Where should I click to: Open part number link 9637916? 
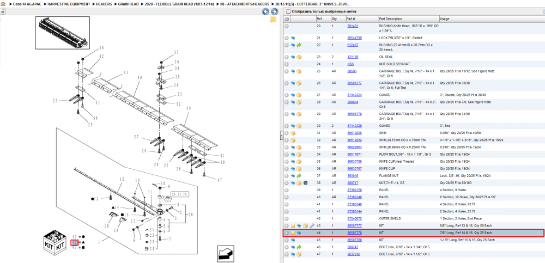click(354, 254)
